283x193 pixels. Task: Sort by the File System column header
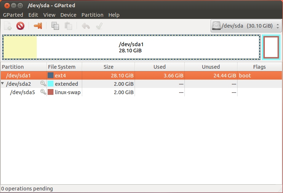coord(64,67)
